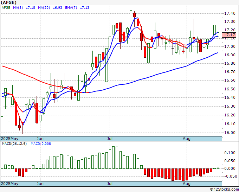Viewport: 239px width, 192px height.
Task: Click the MA(50) value 16.93
Action: [57, 8]
